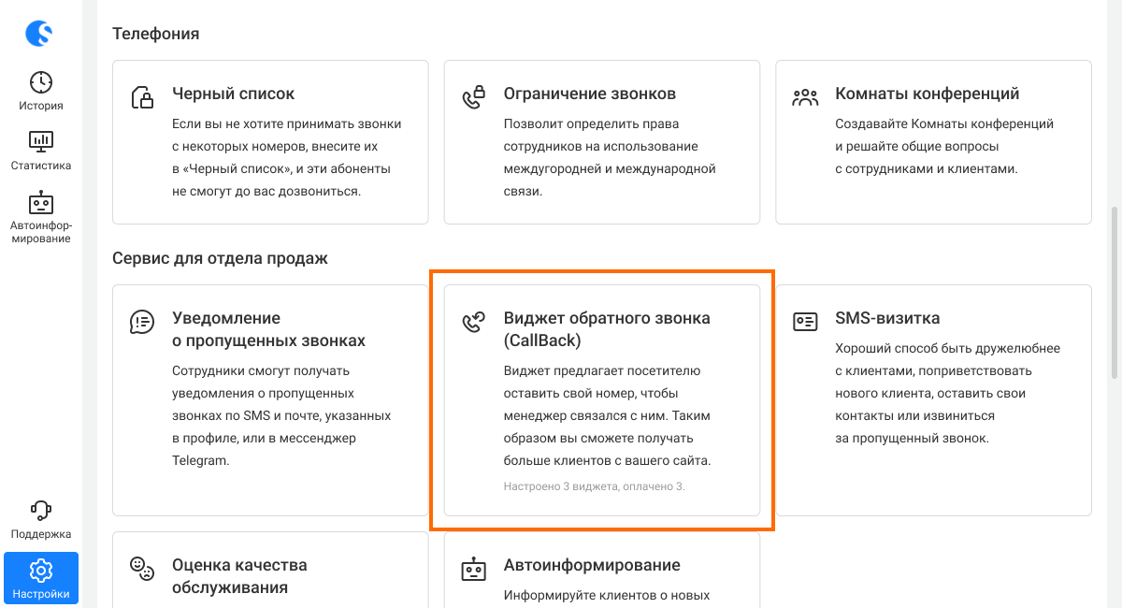Image resolution: width=1122 pixels, height=608 pixels.
Task: Click the robot icon for Автоинформирование in the sidebar
Action: pos(41,202)
